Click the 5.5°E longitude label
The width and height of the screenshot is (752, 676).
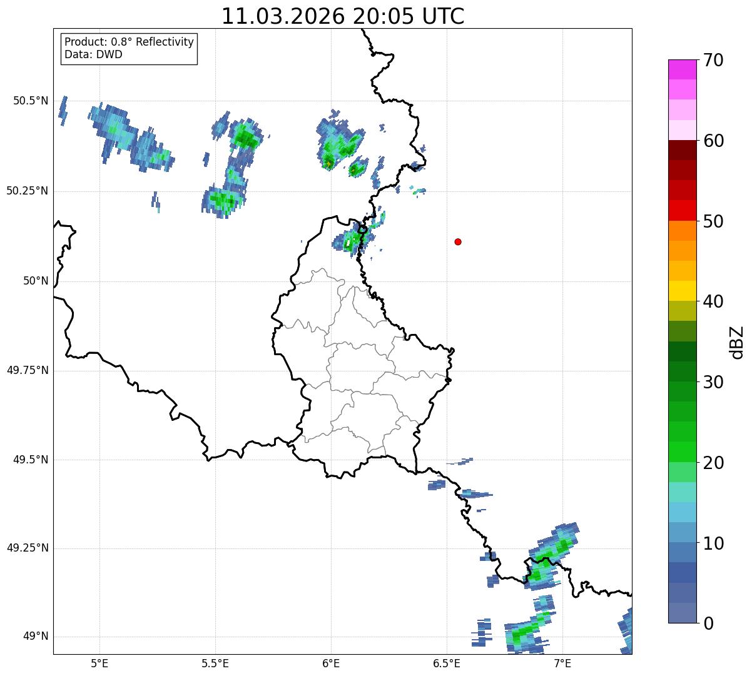coord(215,663)
